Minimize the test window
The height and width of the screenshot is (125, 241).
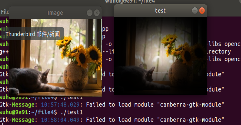pos(195,11)
